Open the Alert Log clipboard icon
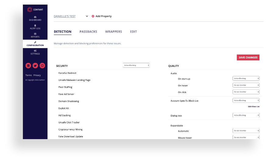This screenshot has height=162, width=268. click(x=35, y=26)
